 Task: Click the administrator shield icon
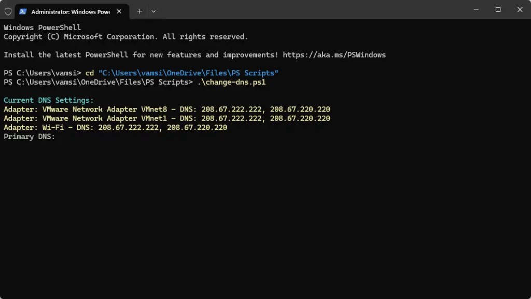click(x=8, y=11)
